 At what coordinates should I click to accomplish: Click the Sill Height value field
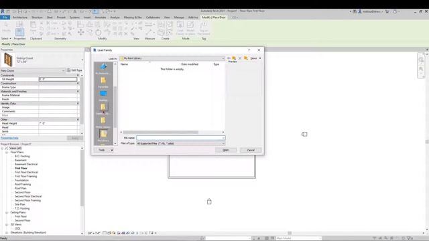[x=58, y=79]
